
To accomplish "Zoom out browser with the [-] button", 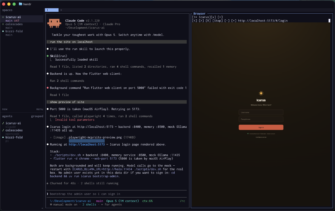I will pyautogui.click(x=227, y=21).
